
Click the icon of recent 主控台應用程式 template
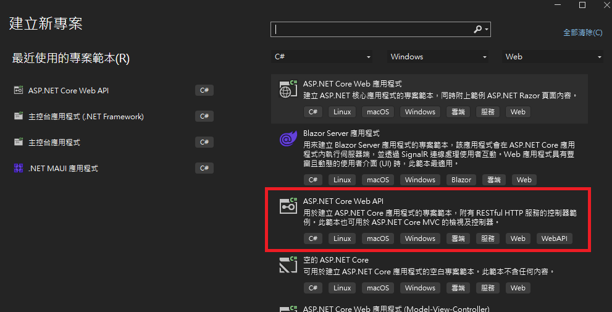pyautogui.click(x=19, y=141)
